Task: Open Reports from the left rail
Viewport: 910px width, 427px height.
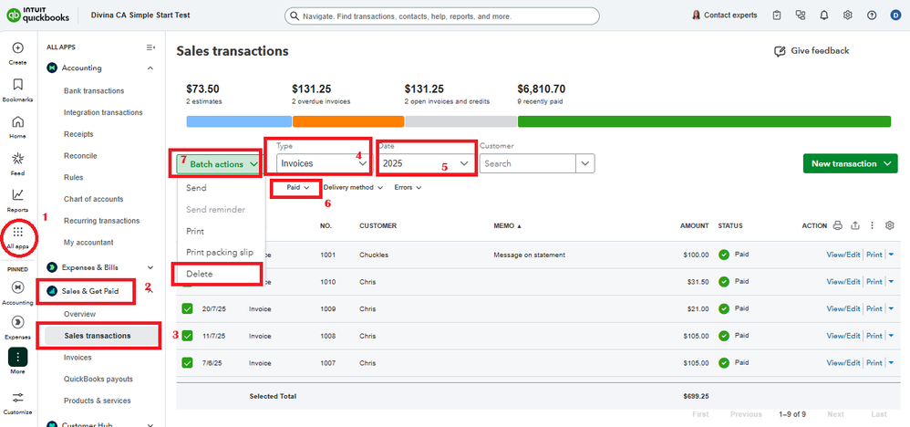Action: pyautogui.click(x=17, y=194)
